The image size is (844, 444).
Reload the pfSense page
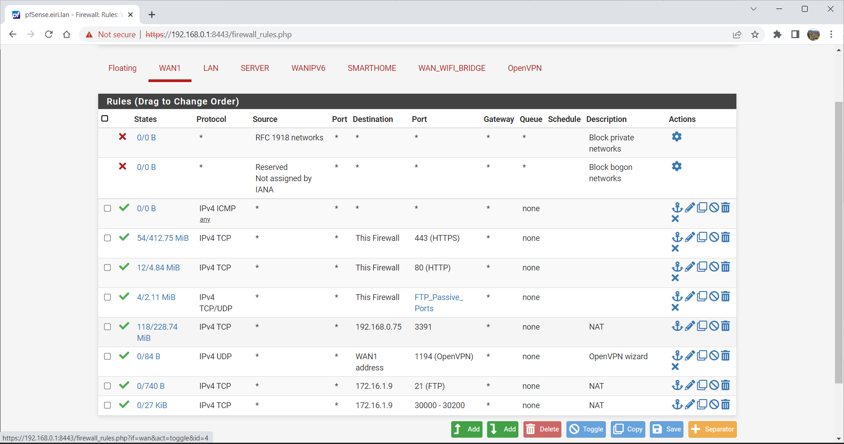(49, 35)
